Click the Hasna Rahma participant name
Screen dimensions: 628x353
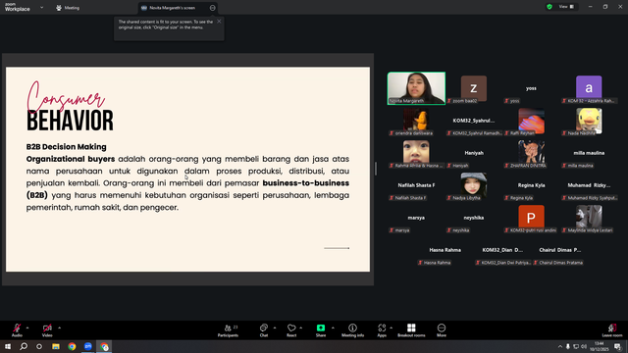tap(445, 250)
